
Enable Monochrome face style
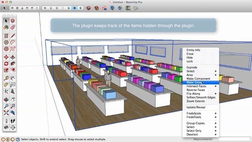[x=80, y=8]
